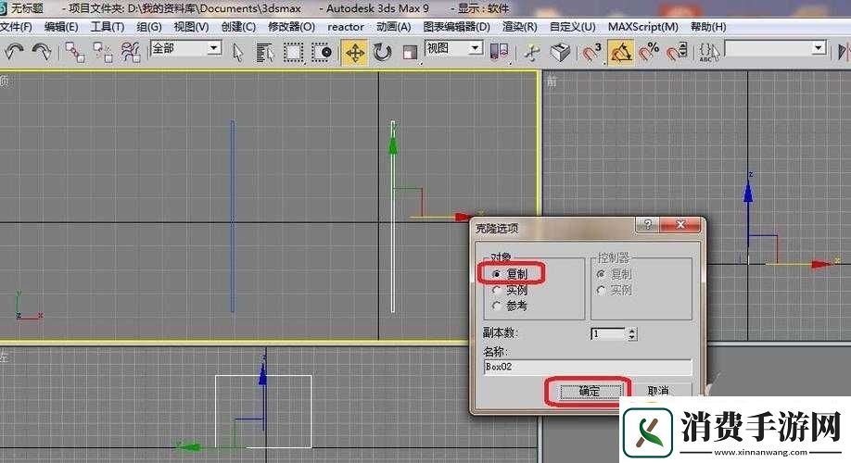Screen dimensions: 851x463
Task: Click the Rectangular Selection Region icon
Action: coord(293,53)
